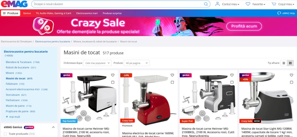Open the eMAG logo homepage

pos(14,4)
